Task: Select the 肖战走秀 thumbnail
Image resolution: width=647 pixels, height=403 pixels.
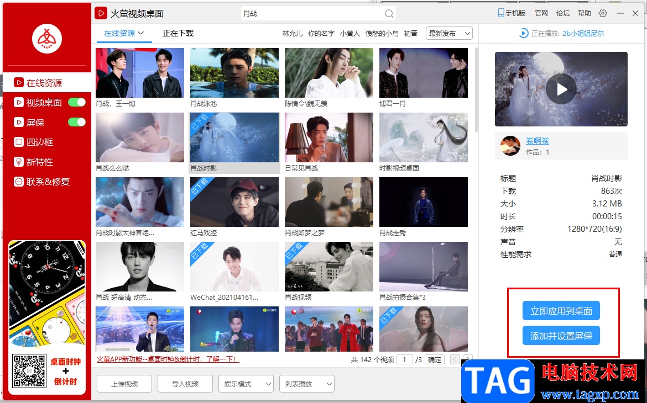Action: (x=424, y=202)
